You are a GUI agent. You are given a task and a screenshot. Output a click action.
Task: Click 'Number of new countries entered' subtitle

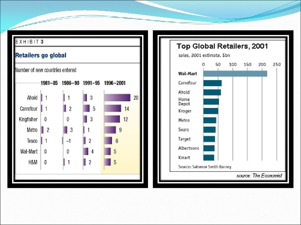[46, 70]
